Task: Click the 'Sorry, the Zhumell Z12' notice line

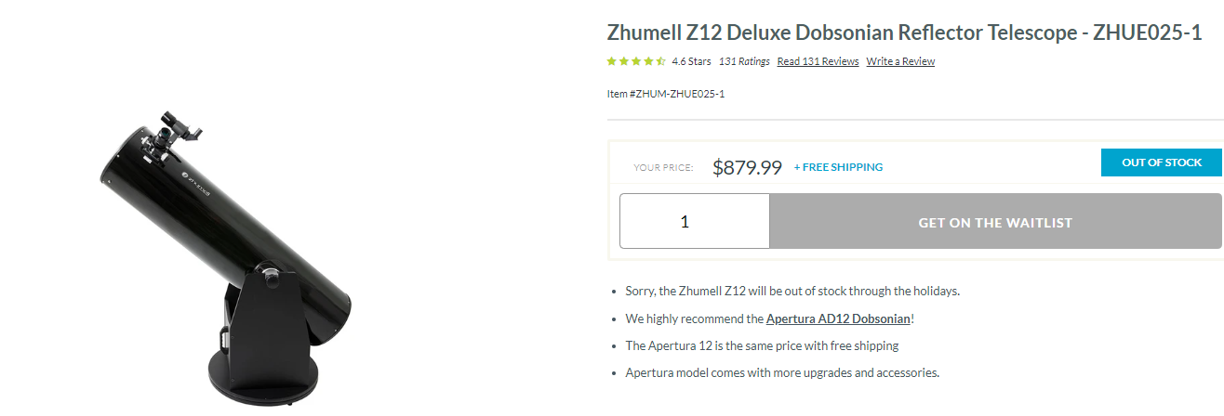Action: pos(792,291)
